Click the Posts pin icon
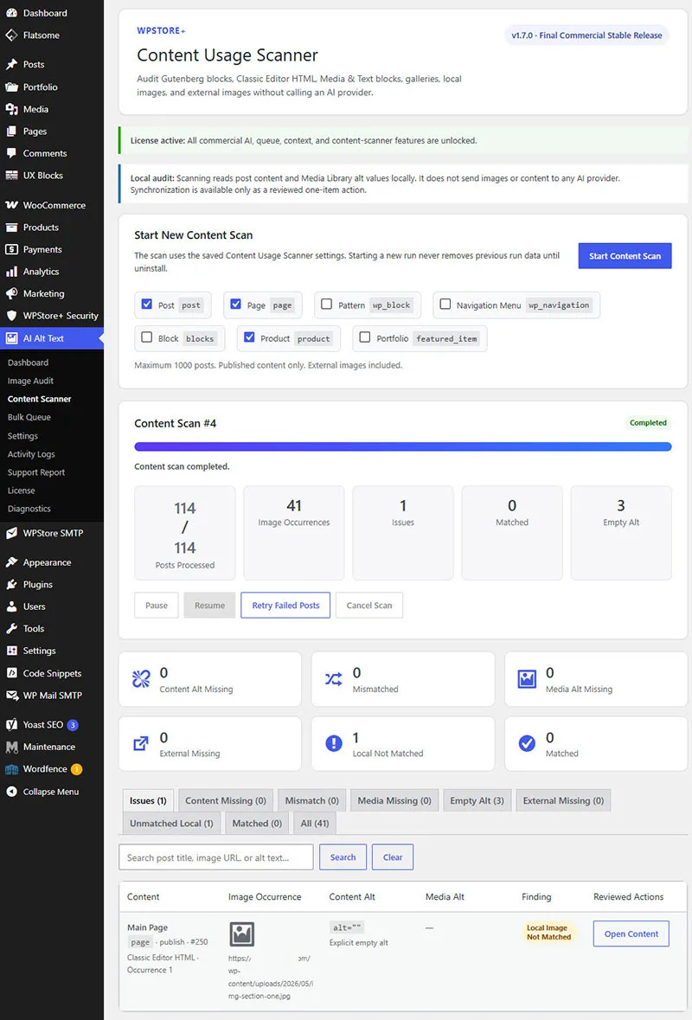The image size is (692, 1020). (12, 64)
